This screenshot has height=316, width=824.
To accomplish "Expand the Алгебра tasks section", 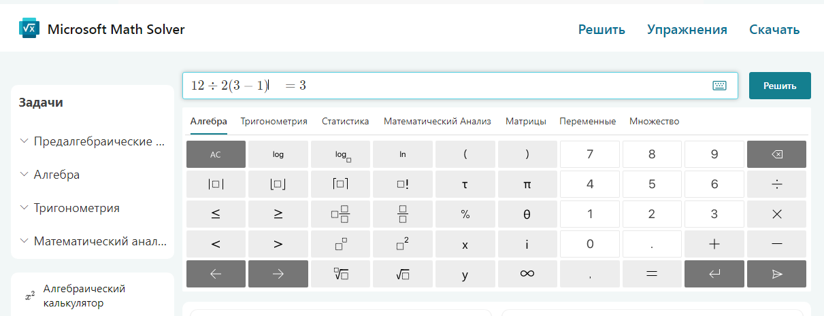I will pos(56,175).
